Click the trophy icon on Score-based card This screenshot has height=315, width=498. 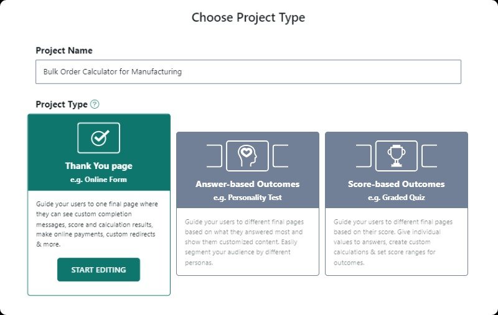397,155
